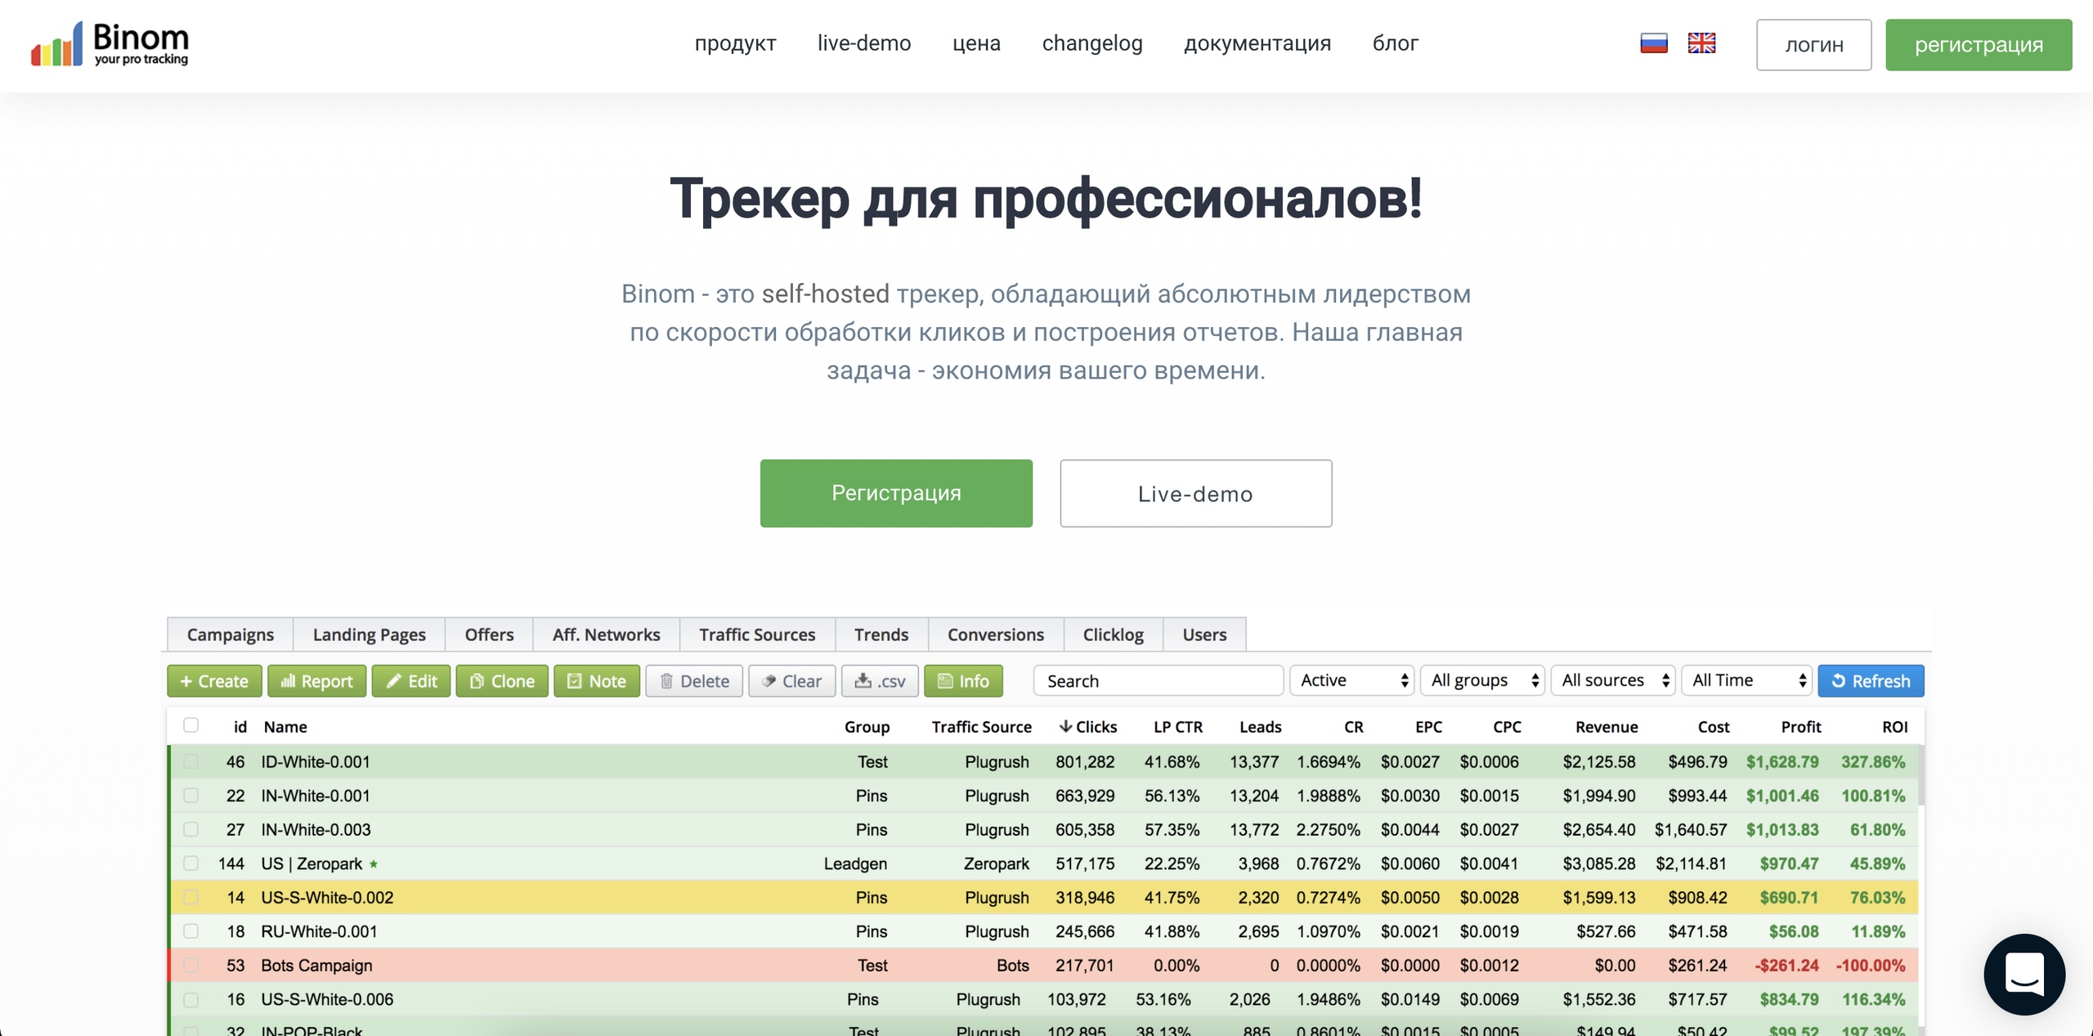Switch language with the Russian flag
2093x1036 pixels.
(1653, 43)
